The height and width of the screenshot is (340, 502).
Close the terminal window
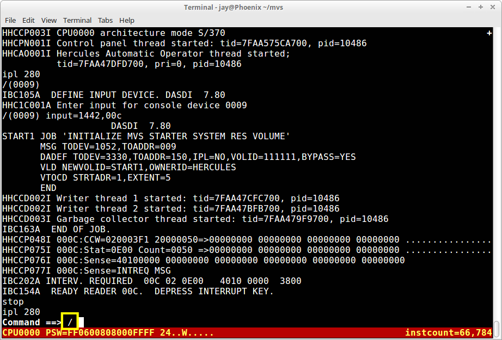point(493,7)
